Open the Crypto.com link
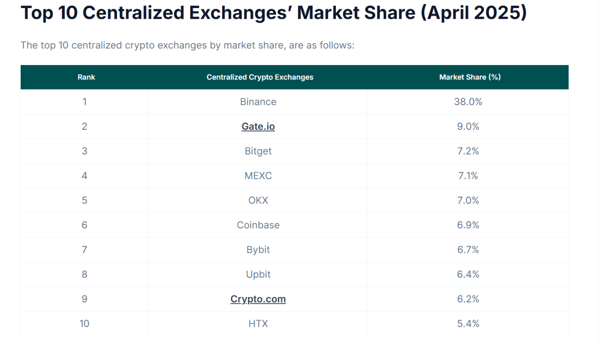Viewport: 599px width, 346px height. (x=258, y=299)
